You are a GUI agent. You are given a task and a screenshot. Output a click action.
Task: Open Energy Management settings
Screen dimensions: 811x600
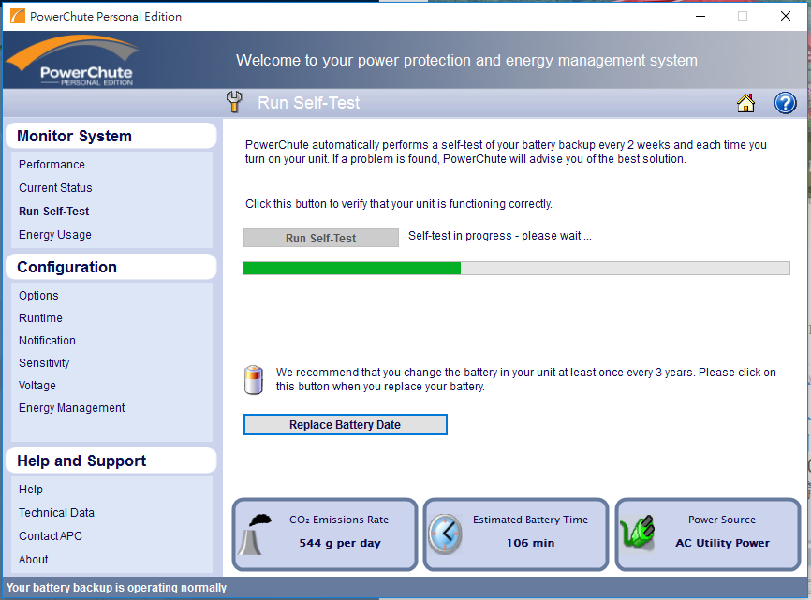click(x=72, y=408)
